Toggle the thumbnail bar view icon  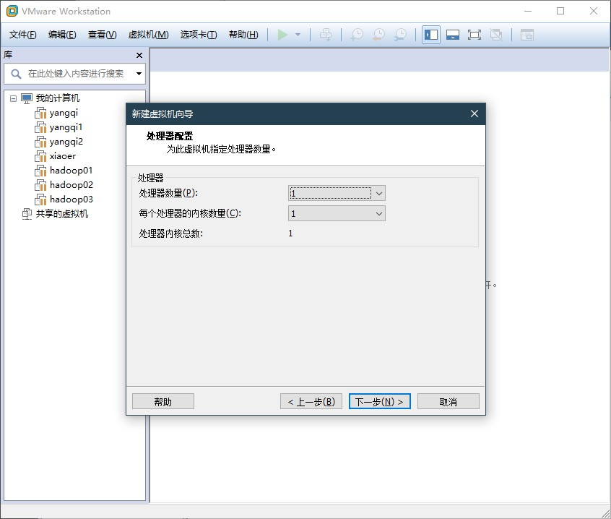click(x=453, y=35)
